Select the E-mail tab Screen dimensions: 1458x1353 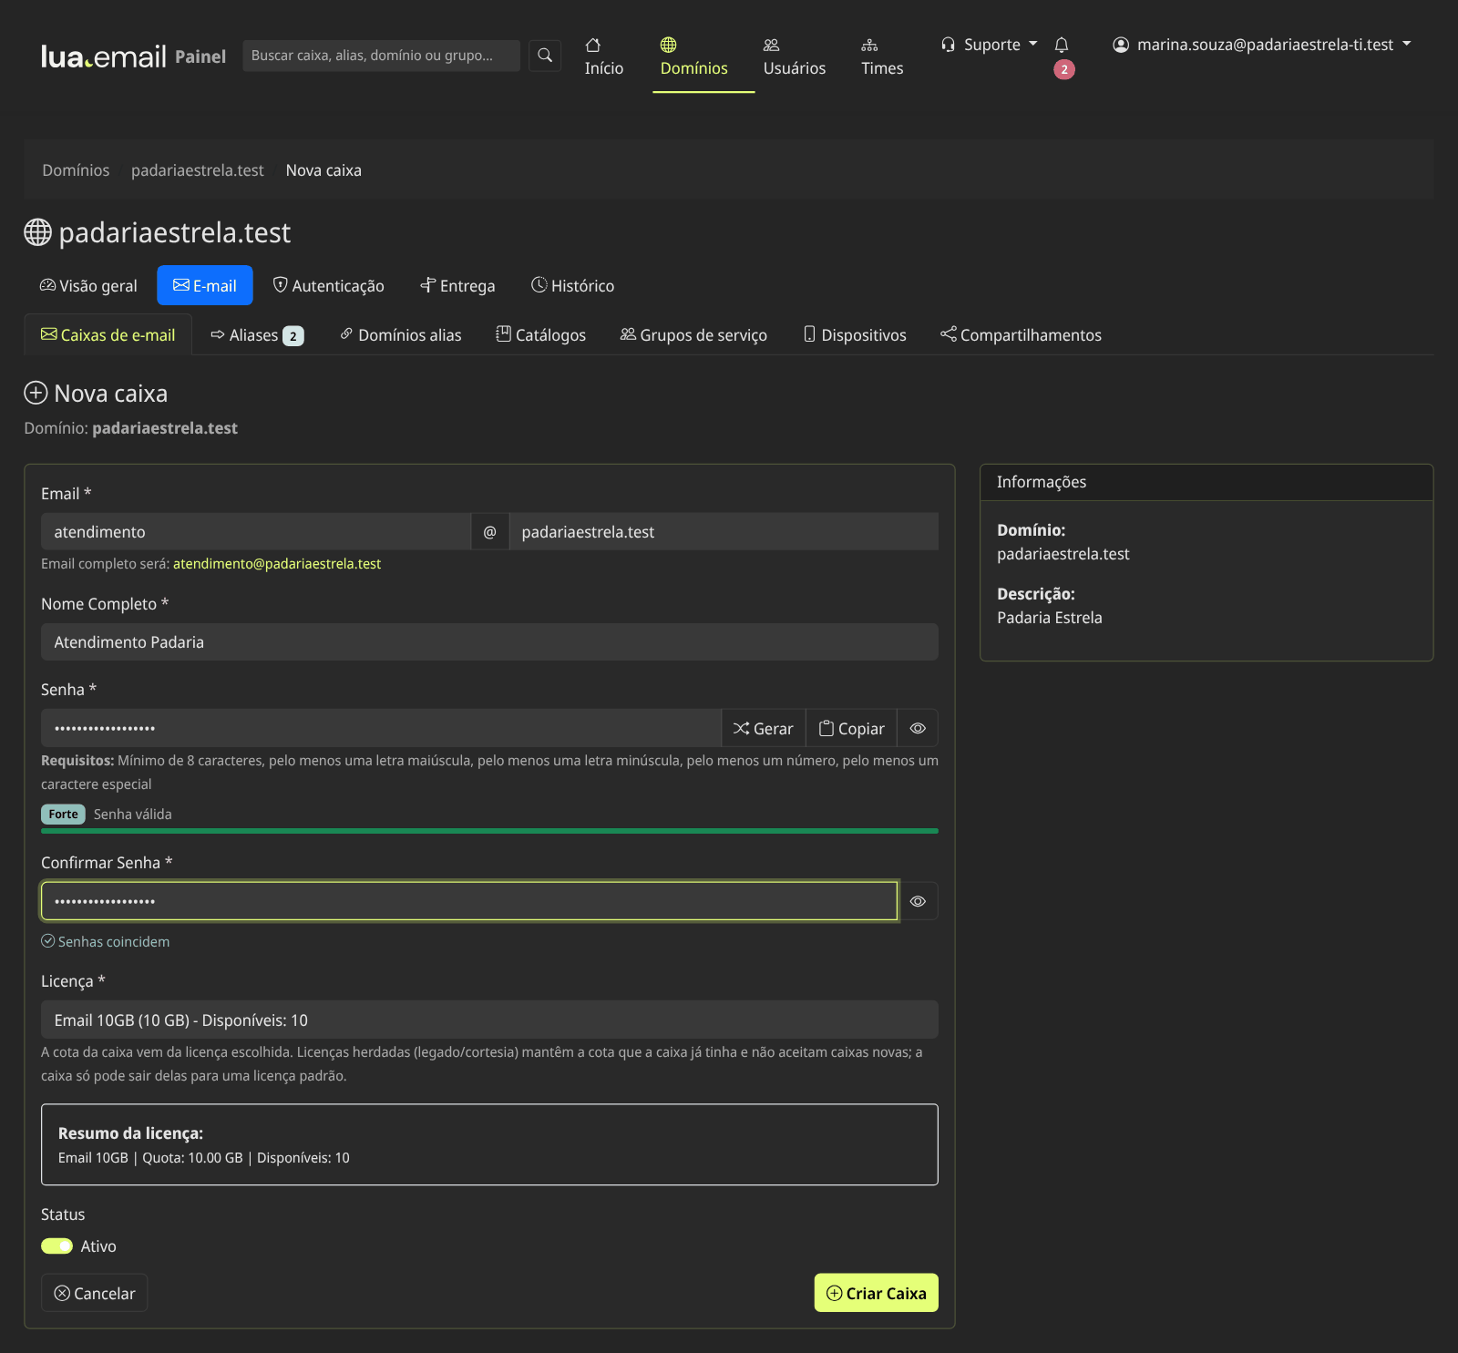click(205, 285)
